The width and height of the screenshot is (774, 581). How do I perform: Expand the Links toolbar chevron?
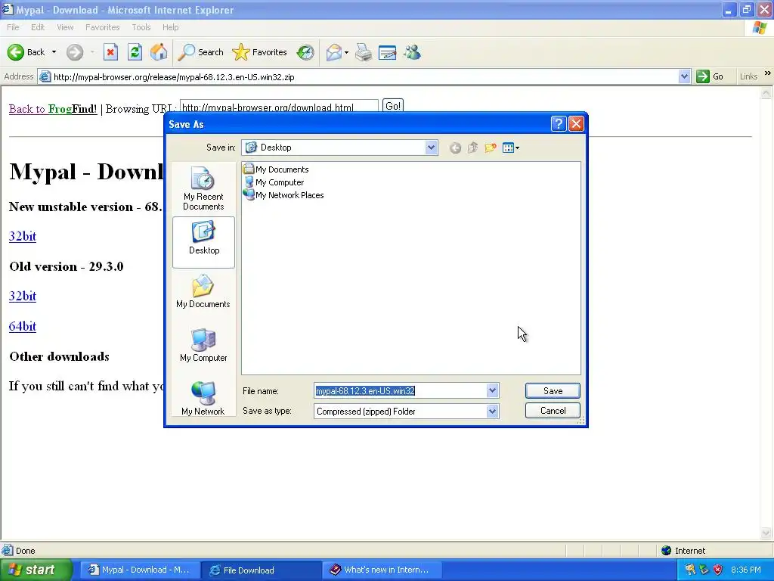tap(767, 73)
